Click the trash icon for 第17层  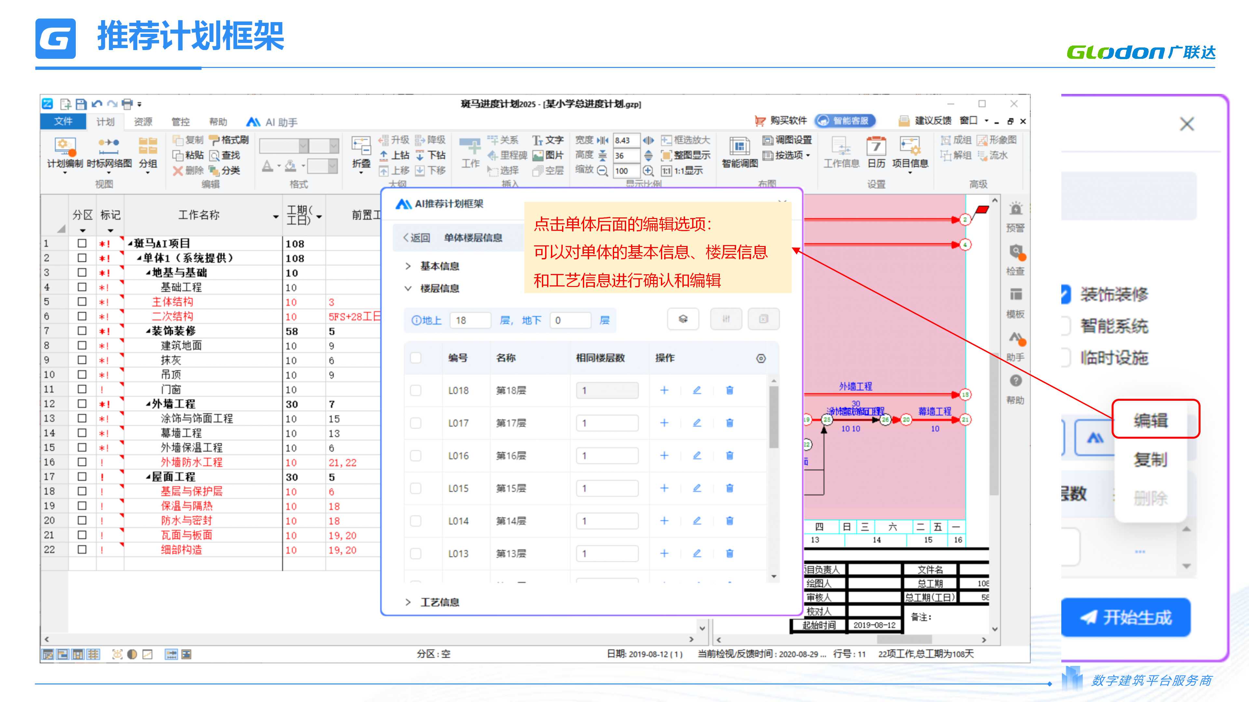click(x=729, y=423)
